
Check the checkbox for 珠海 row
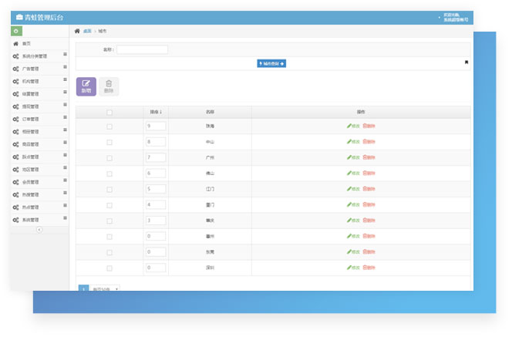(x=109, y=126)
